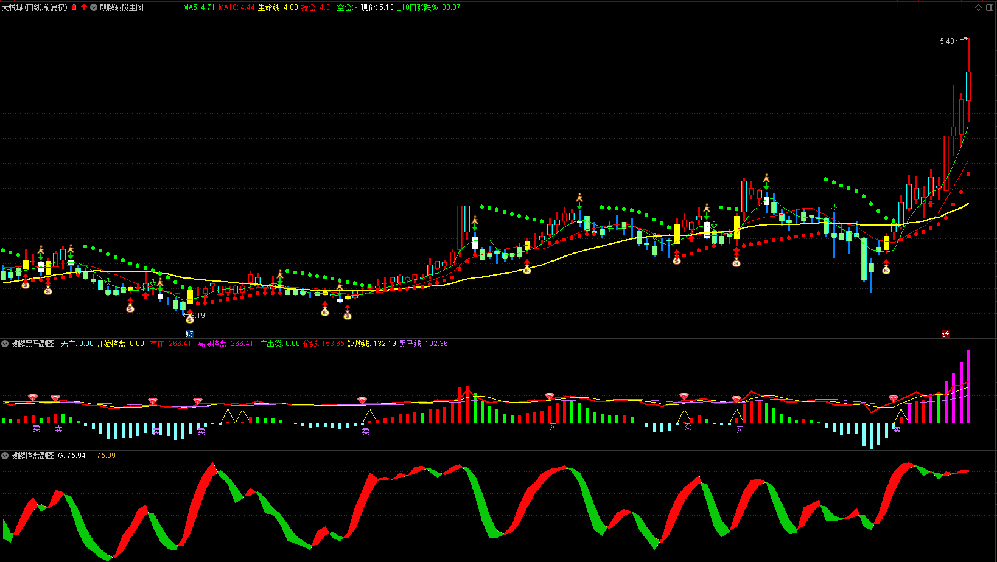Viewport: 997px width, 562px height.
Task: Click the G: 75.94 value in 控盘副图
Action: (72, 456)
